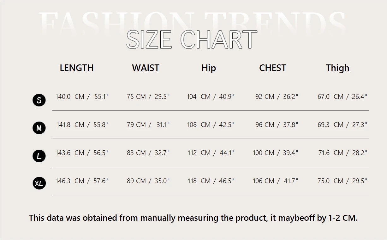Image resolution: width=387 pixels, height=240 pixels.
Task: Click the S size badge icon
Action: tap(39, 100)
